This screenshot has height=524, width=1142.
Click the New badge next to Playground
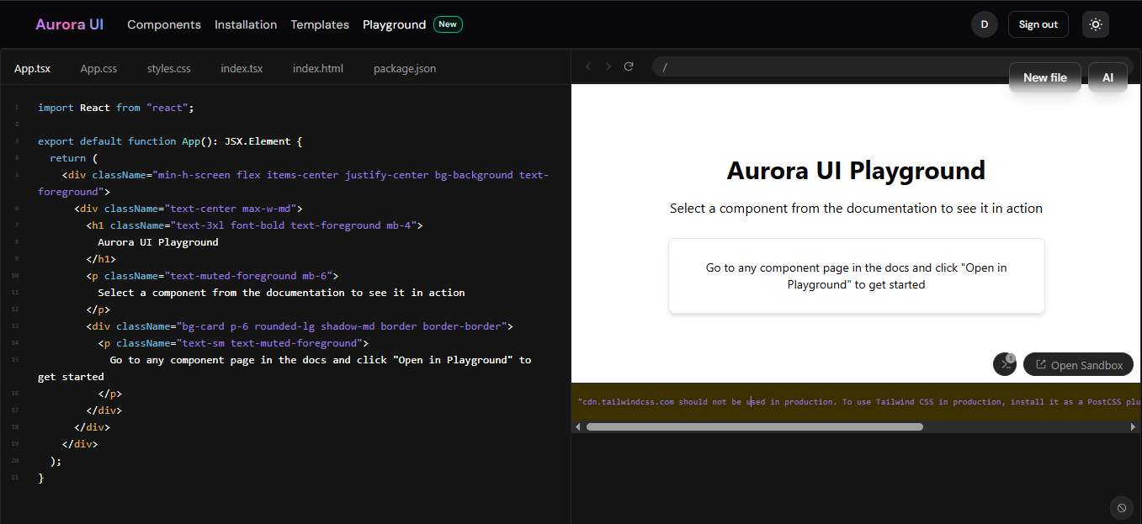click(448, 24)
